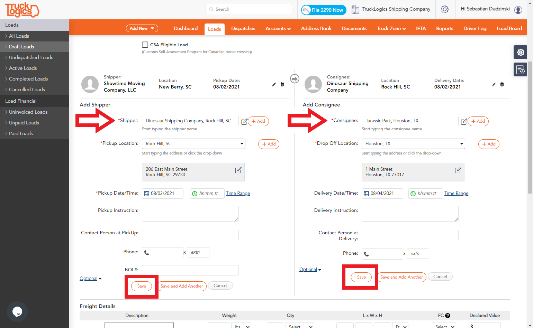Screen dimensions: 533x328
Task: Edit the Dinosaur Shipping Company consignee entry
Action: click(x=494, y=84)
